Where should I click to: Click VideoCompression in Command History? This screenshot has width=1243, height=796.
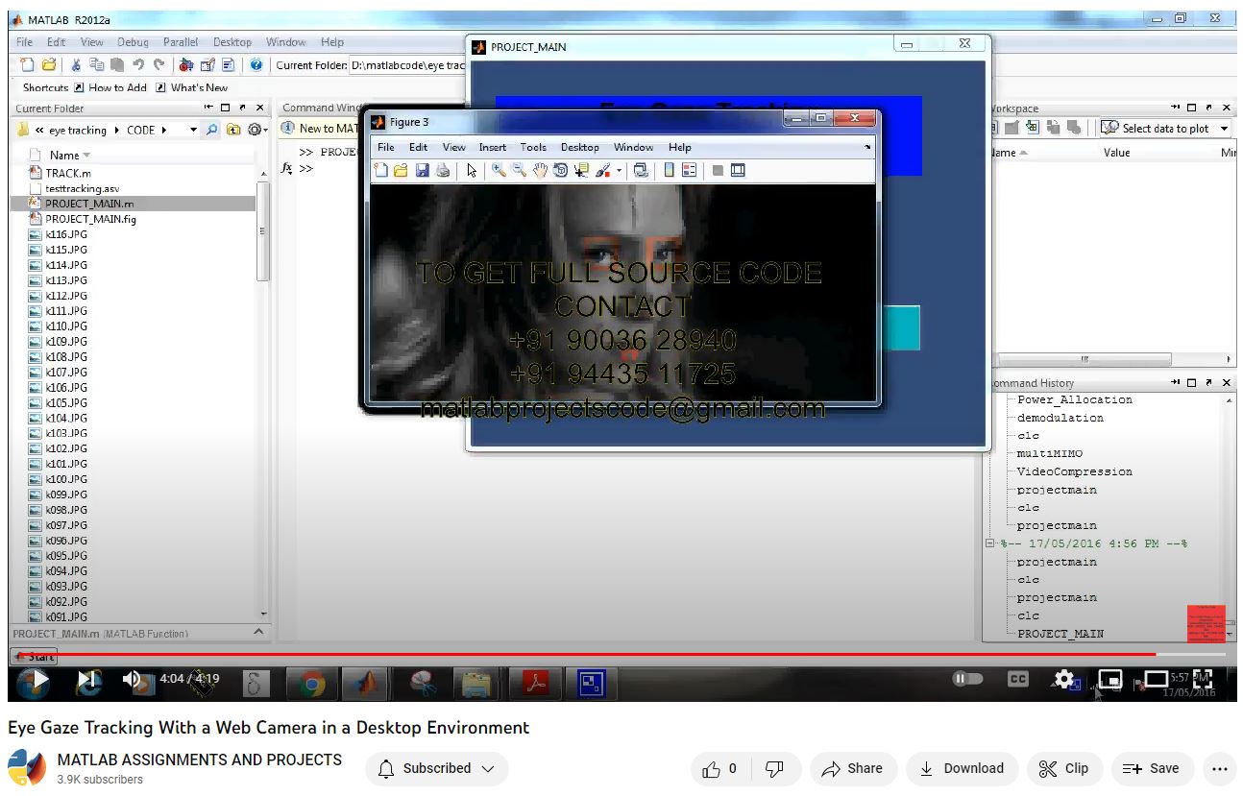point(1074,471)
